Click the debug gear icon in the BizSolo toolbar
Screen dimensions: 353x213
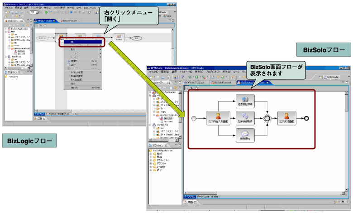[x=190, y=77]
